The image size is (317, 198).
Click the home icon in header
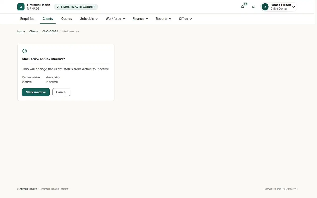pyautogui.click(x=254, y=7)
